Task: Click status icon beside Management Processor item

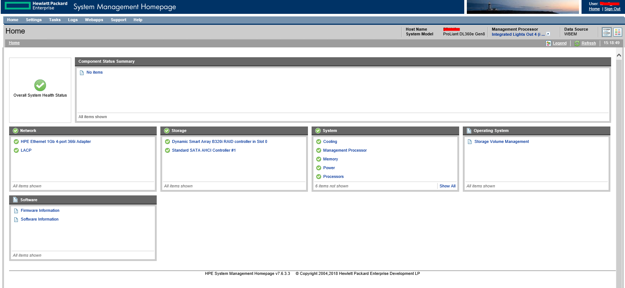Action: (x=319, y=151)
